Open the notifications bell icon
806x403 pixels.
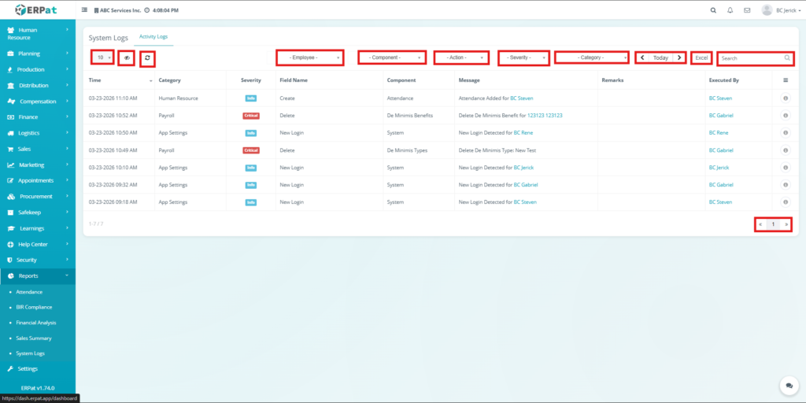click(730, 10)
